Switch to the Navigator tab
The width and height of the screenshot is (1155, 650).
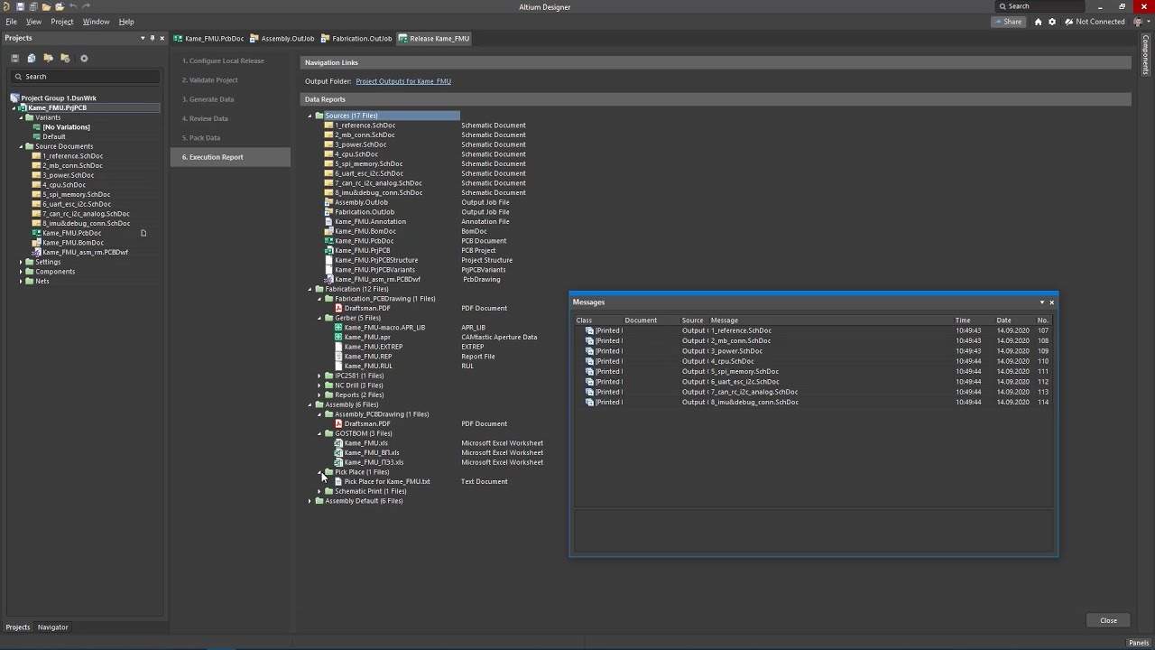point(52,627)
